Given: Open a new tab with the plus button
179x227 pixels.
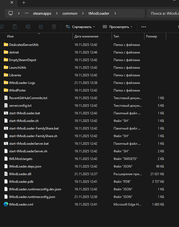Looking at the screenshot, I should tap(24, 3).
